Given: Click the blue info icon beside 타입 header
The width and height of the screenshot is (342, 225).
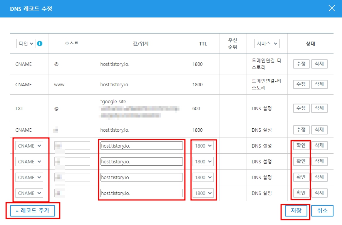Looking at the screenshot, I should pos(40,44).
